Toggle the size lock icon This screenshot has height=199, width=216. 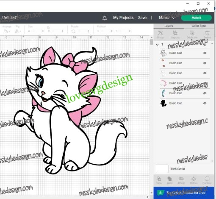pos(48,28)
